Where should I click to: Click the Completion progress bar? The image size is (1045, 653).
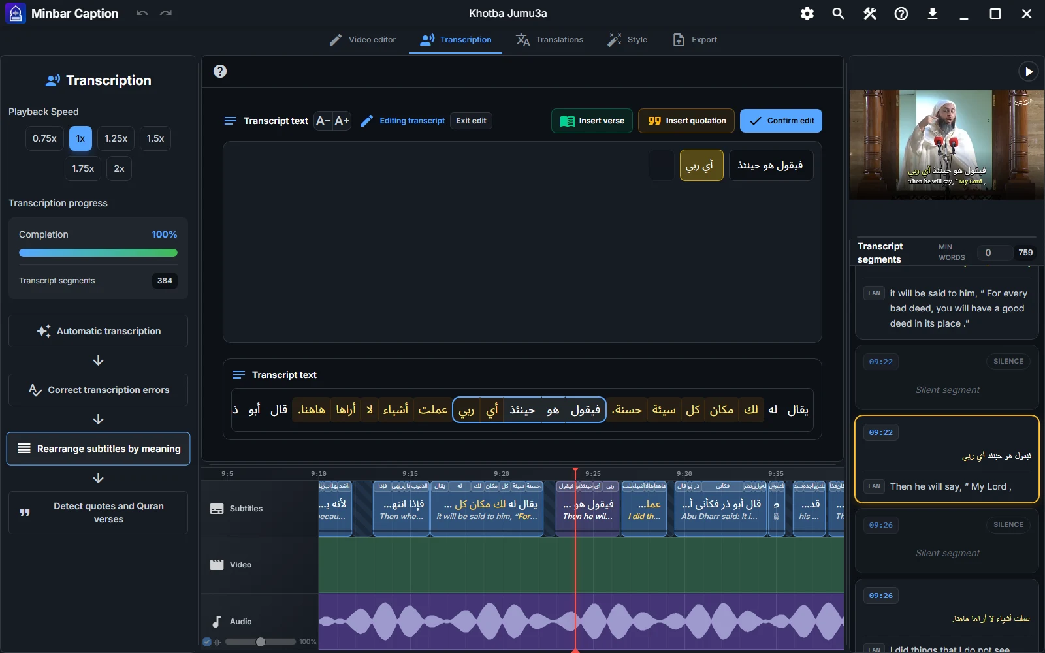(98, 253)
